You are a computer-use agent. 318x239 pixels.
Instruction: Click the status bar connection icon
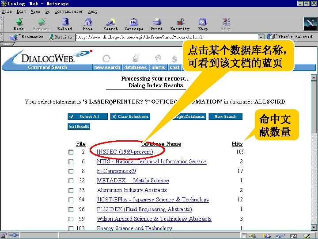14,235
